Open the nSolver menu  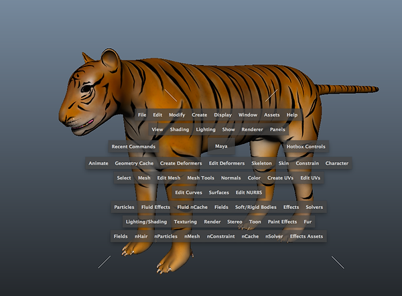274,236
